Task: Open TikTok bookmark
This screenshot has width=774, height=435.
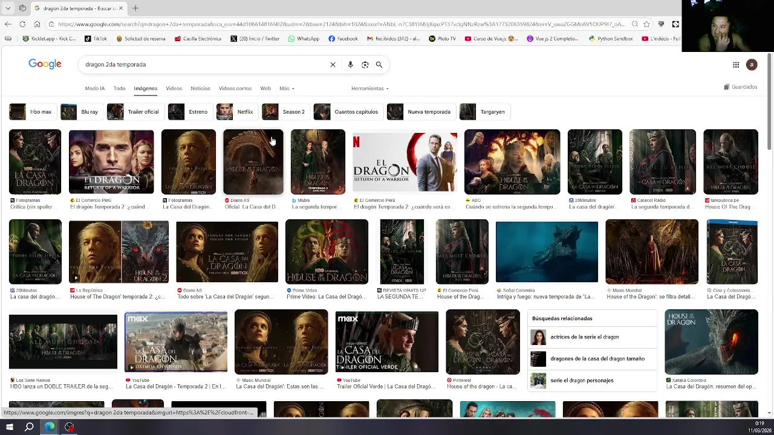Action: click(96, 39)
